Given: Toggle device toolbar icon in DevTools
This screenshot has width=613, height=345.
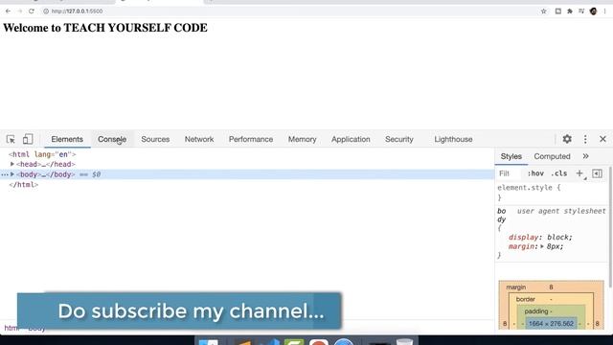Looking at the screenshot, I should click(x=28, y=139).
